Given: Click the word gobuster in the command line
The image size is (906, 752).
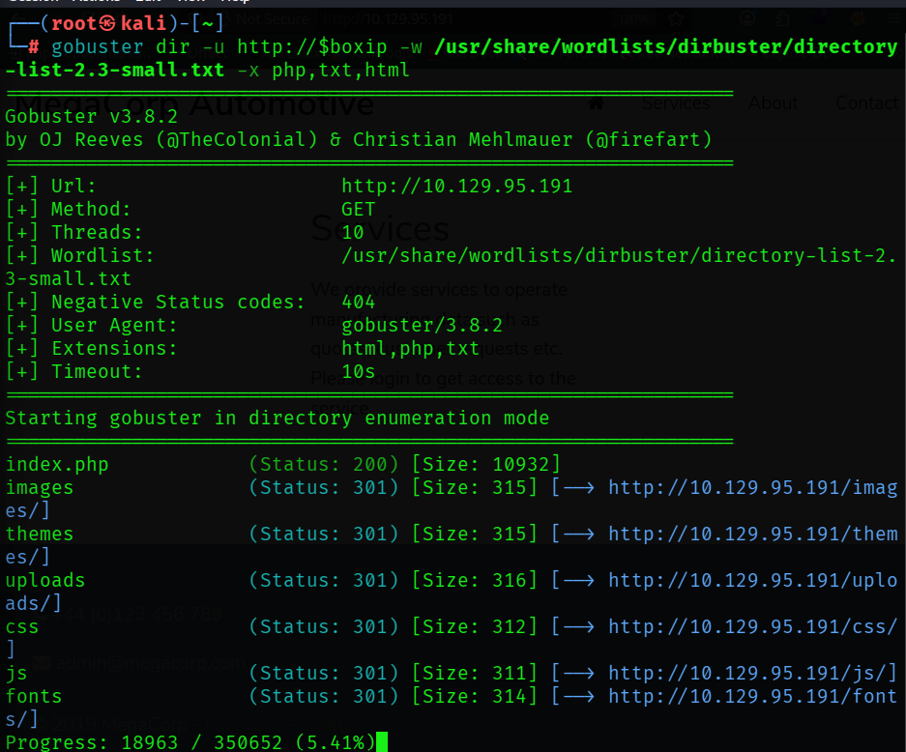Looking at the screenshot, I should click(x=97, y=46).
